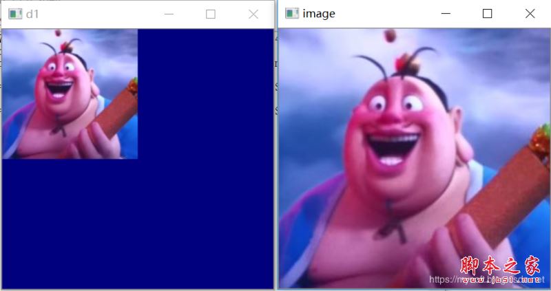Viewport: 551px width, 291px height.
Task: Close the image window
Action: 530,13
